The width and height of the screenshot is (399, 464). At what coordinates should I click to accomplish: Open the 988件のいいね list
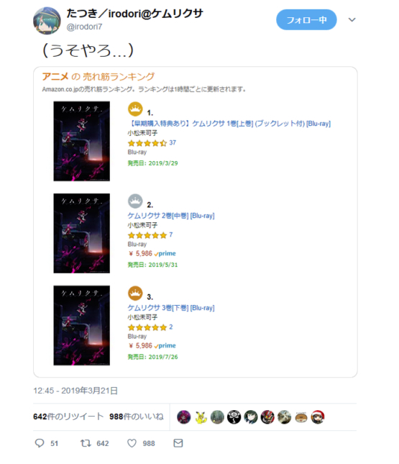coord(137,417)
